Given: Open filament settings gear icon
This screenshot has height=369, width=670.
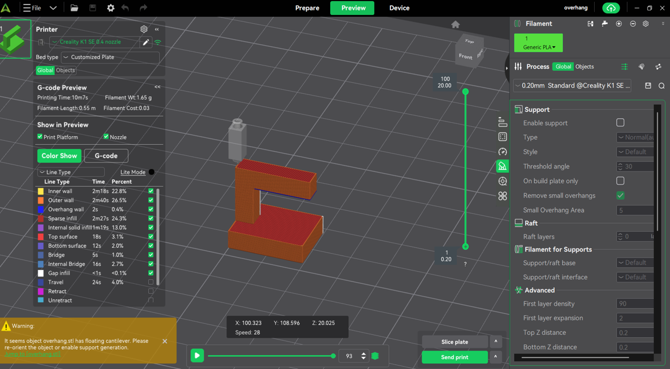Looking at the screenshot, I should tap(646, 24).
